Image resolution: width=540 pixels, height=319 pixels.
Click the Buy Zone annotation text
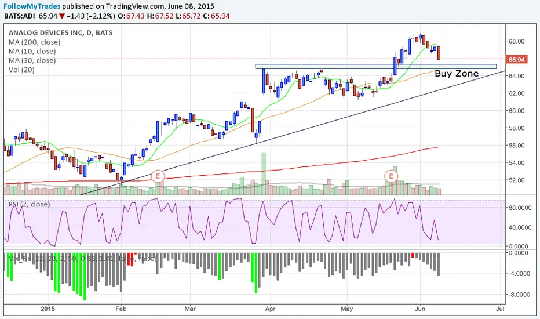457,74
